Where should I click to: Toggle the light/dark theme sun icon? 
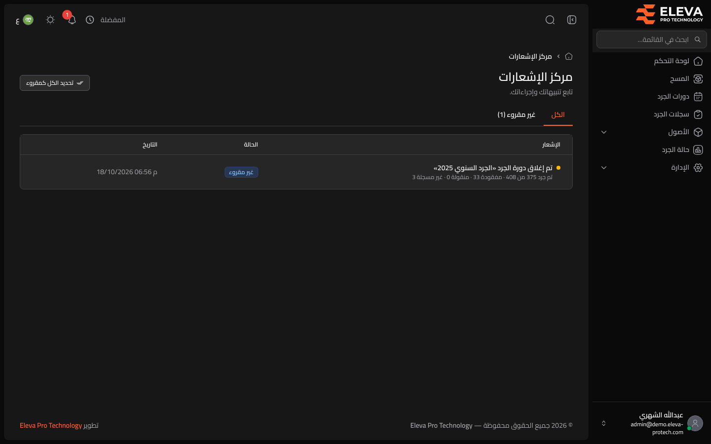click(50, 20)
